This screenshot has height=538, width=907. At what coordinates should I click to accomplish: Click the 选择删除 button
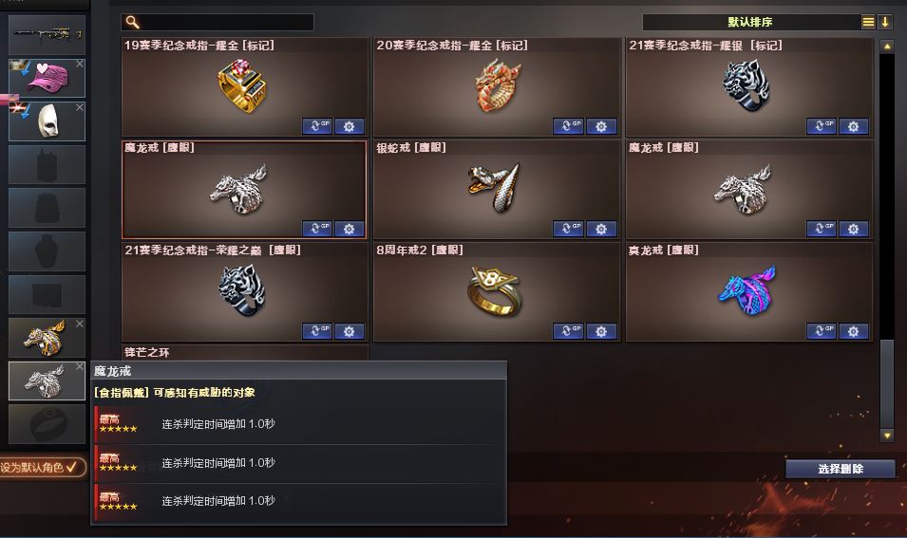point(841,469)
